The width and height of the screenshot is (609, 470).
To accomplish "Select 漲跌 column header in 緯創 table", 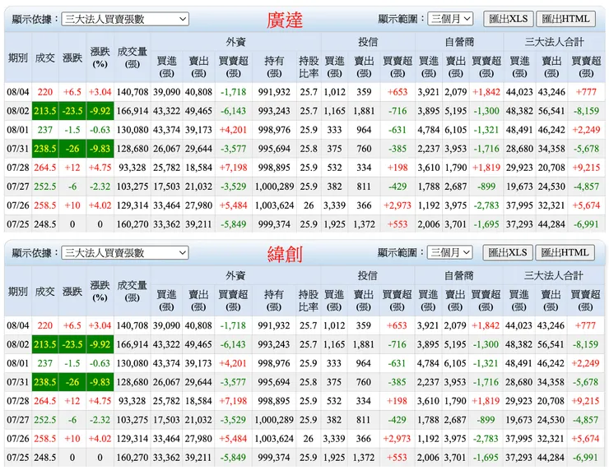I will pyautogui.click(x=72, y=292).
